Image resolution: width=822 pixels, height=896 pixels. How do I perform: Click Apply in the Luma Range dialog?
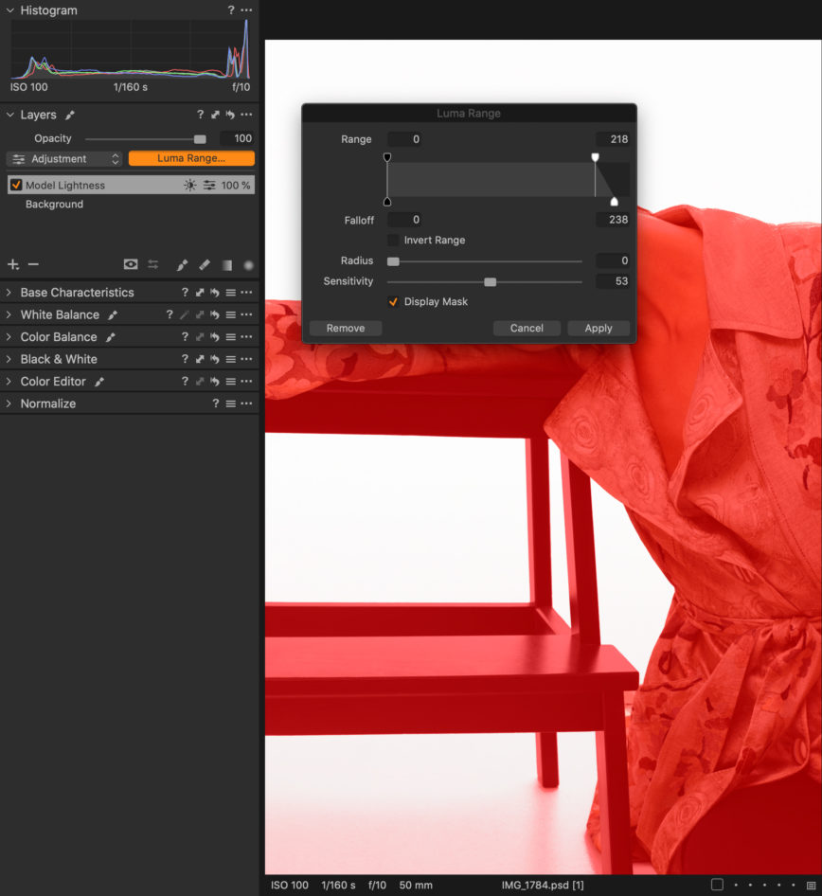[x=598, y=328]
